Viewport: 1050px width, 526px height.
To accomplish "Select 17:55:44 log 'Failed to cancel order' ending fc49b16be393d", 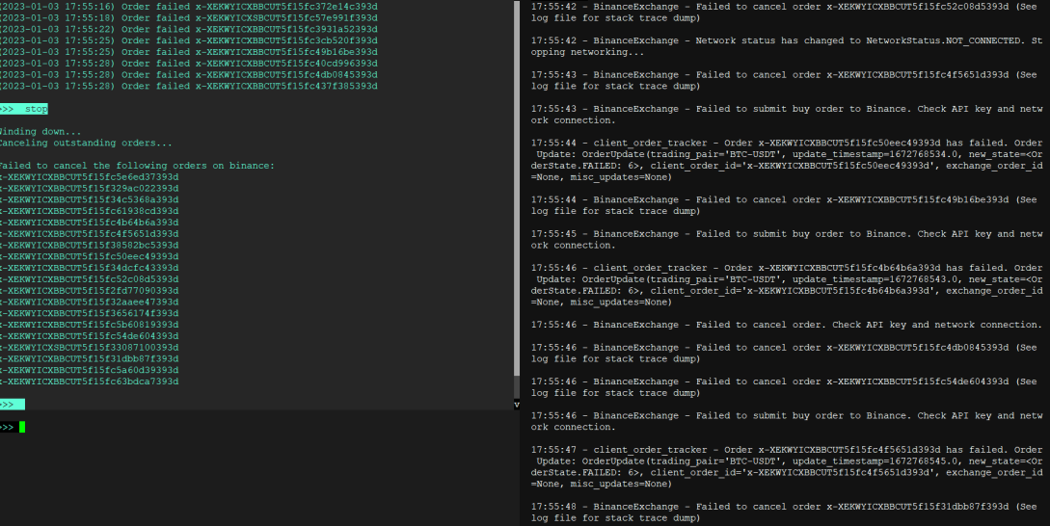I will click(x=784, y=205).
